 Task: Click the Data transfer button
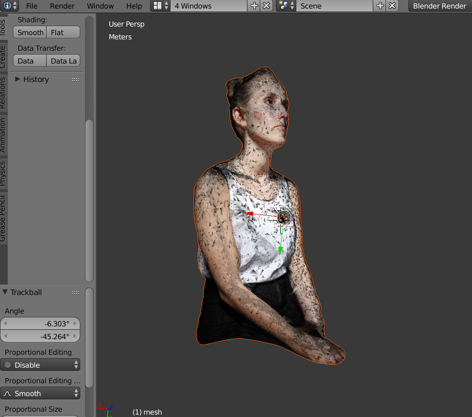(x=29, y=61)
